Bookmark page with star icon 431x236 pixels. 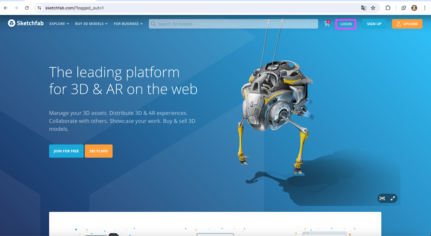pos(373,8)
